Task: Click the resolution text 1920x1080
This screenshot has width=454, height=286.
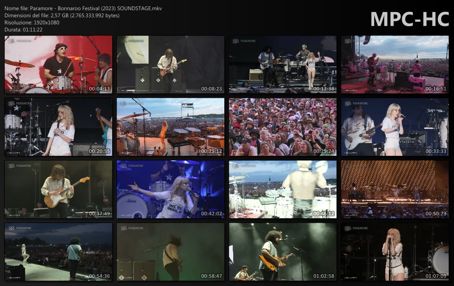Action: tap(32, 23)
